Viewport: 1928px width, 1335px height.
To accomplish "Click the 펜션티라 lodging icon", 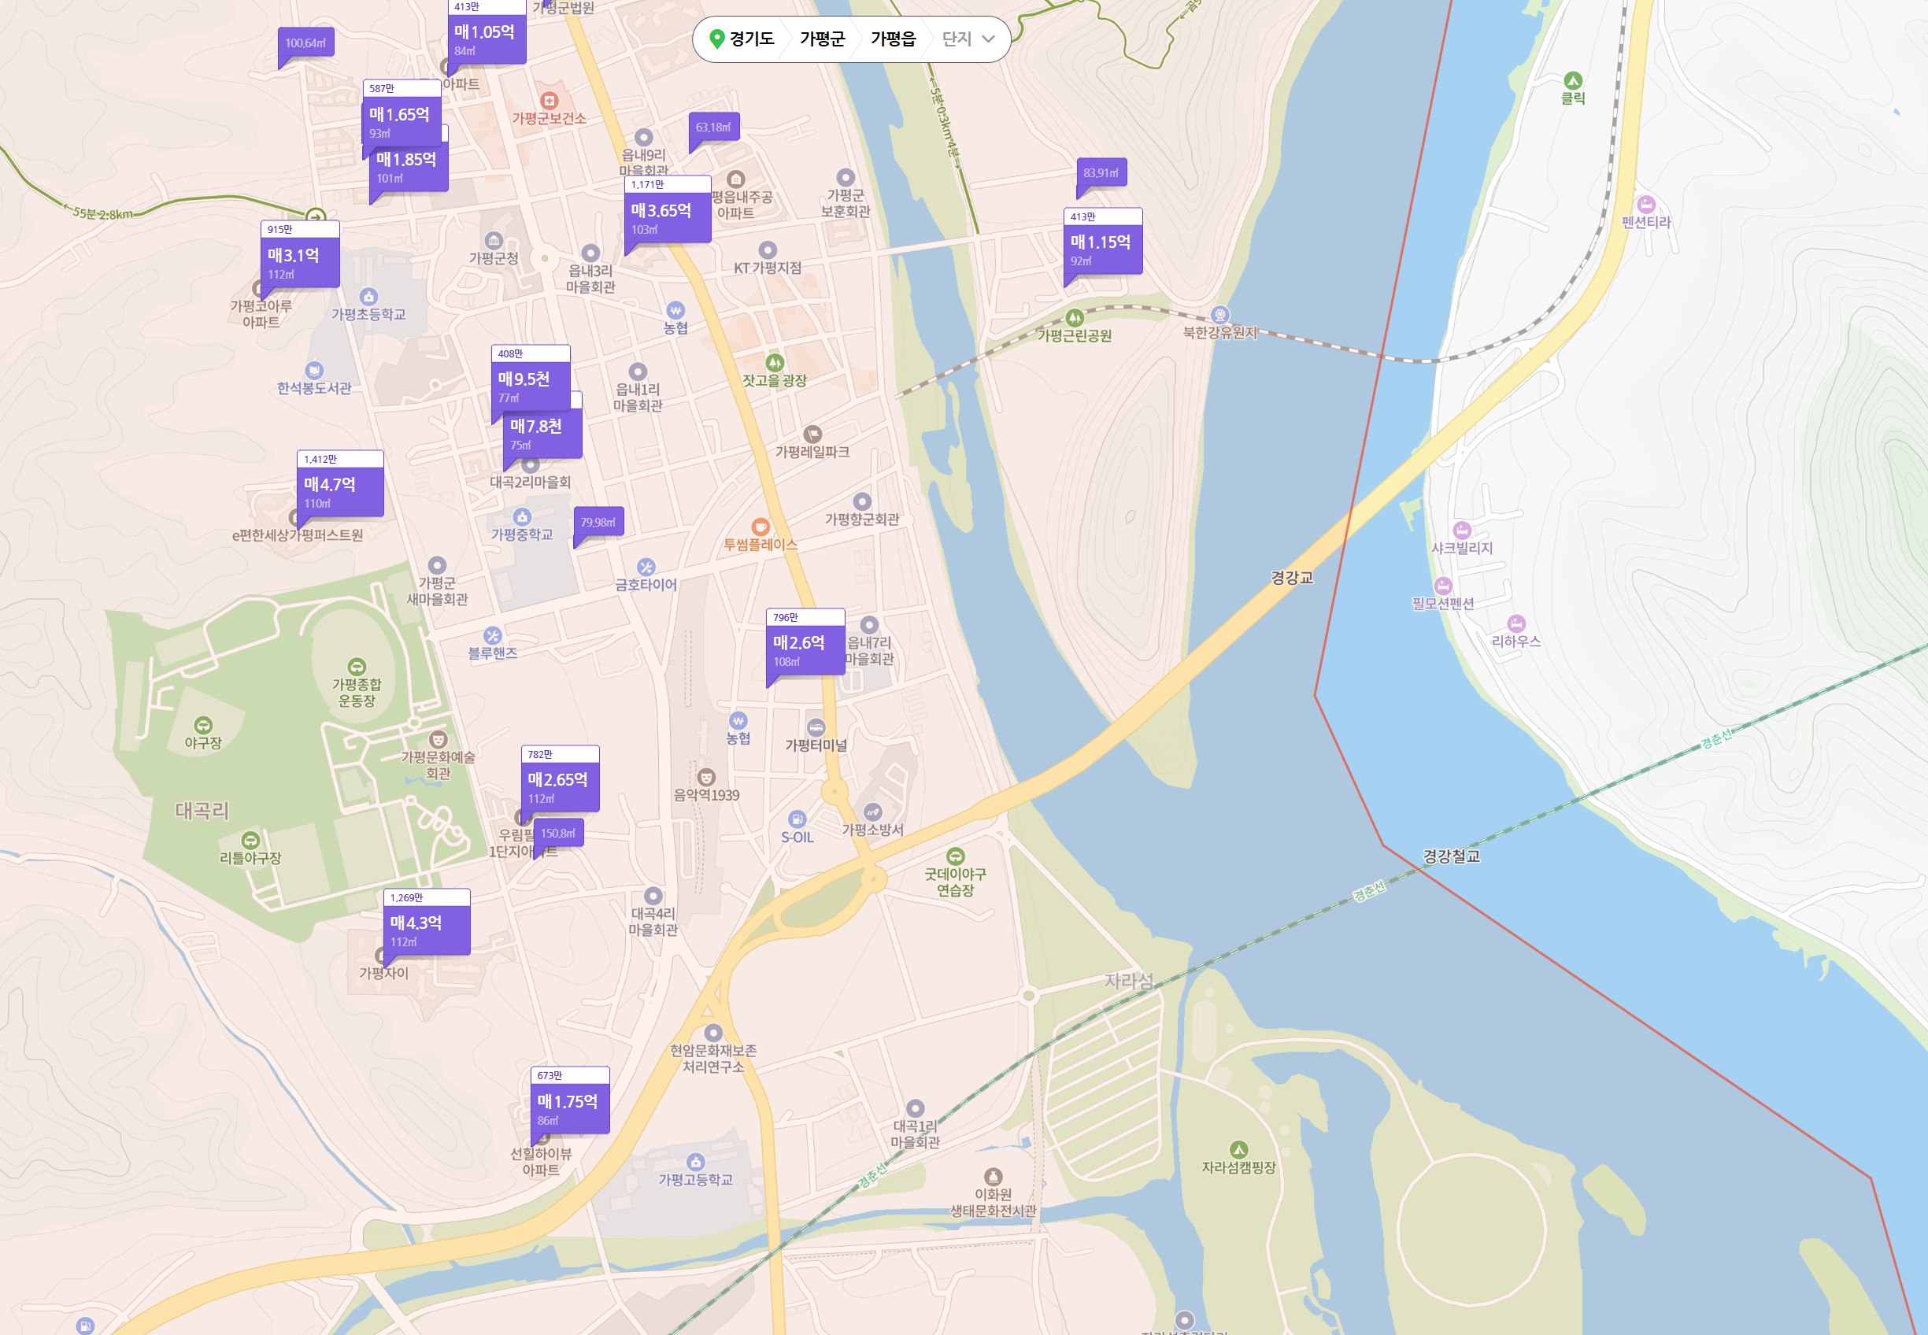I will pos(1645,205).
